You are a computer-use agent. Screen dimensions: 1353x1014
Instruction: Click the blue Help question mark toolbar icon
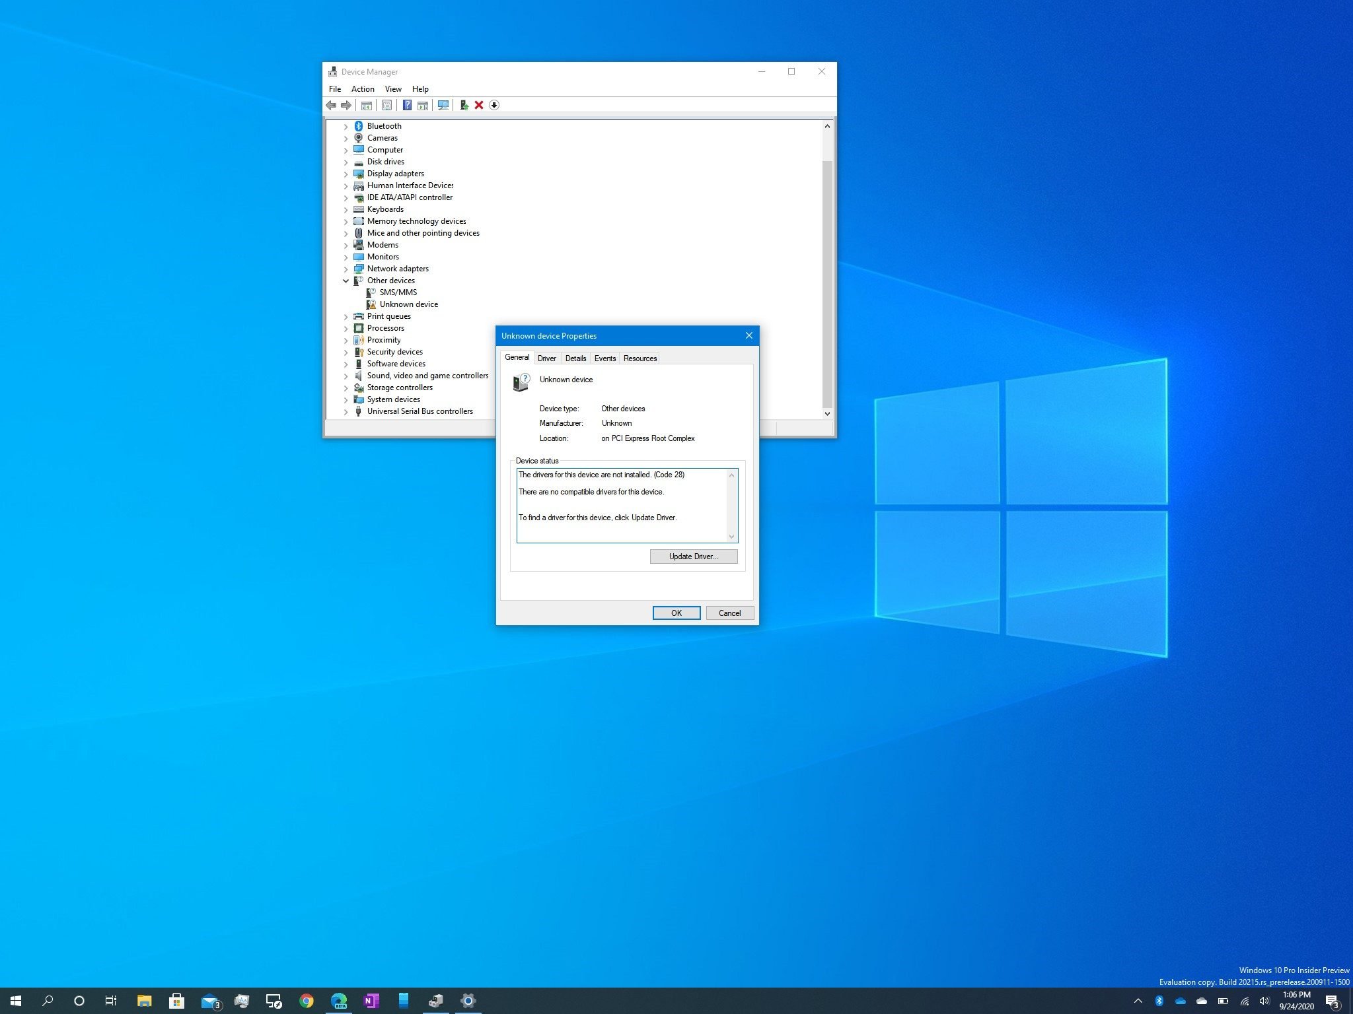point(407,105)
